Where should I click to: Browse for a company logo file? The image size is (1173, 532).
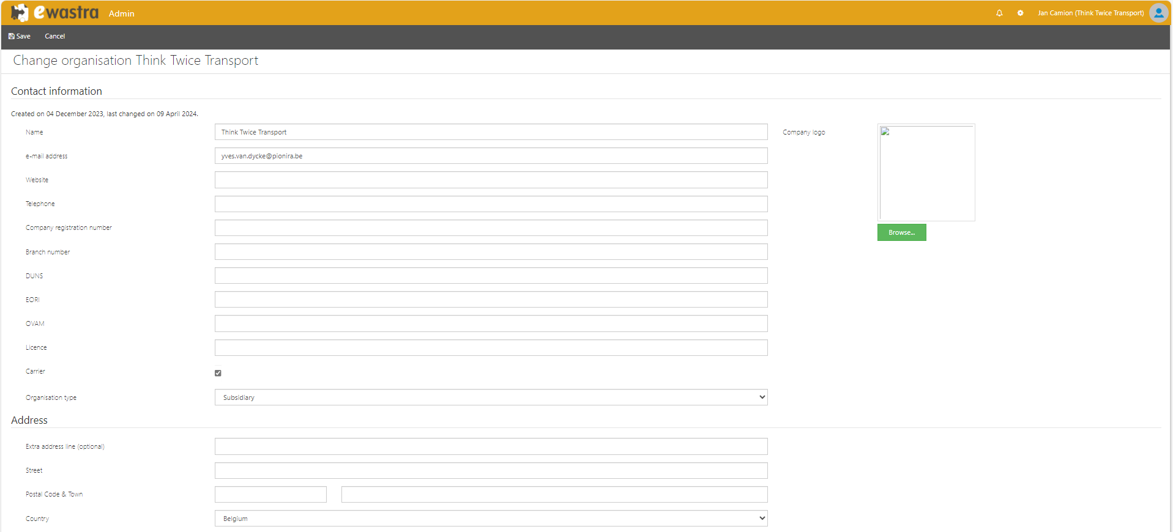901,232
